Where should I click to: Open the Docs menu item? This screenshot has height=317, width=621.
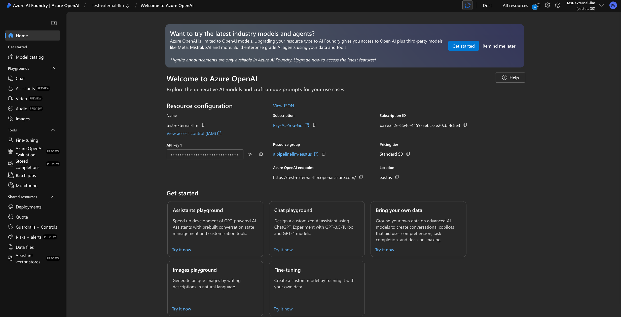(x=487, y=5)
